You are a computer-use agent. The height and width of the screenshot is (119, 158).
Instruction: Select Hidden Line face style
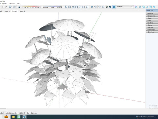pos(103,7)
